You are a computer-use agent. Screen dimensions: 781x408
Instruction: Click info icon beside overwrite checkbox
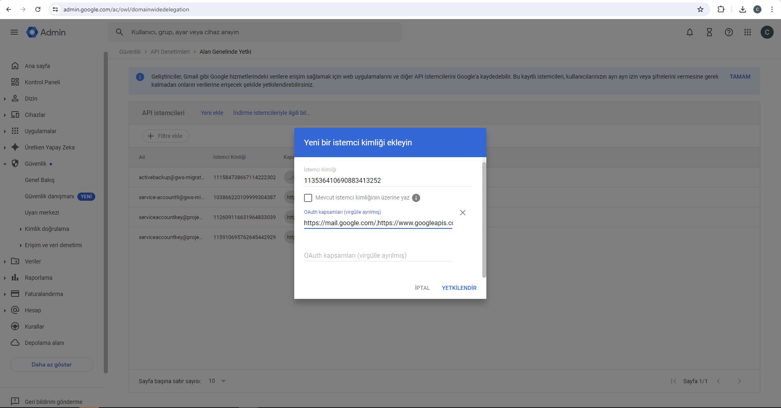pyautogui.click(x=416, y=198)
